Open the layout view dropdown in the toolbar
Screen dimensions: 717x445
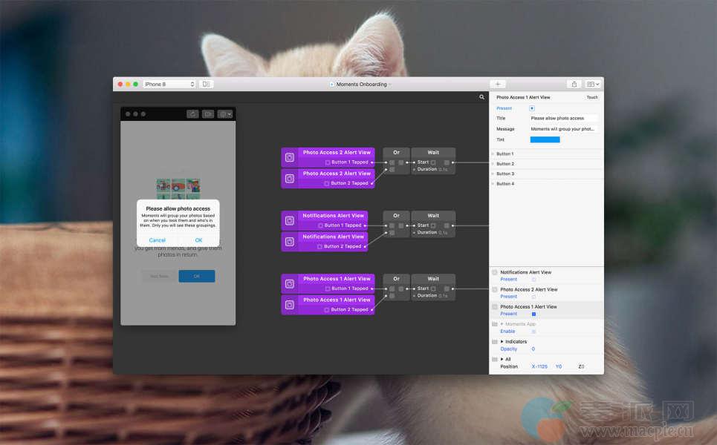click(593, 85)
